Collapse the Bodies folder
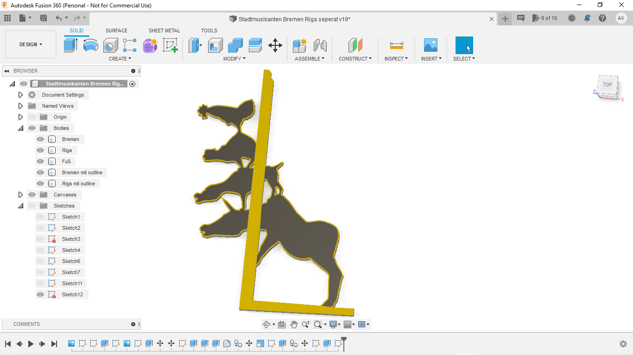The height and width of the screenshot is (355, 633). (x=20, y=128)
